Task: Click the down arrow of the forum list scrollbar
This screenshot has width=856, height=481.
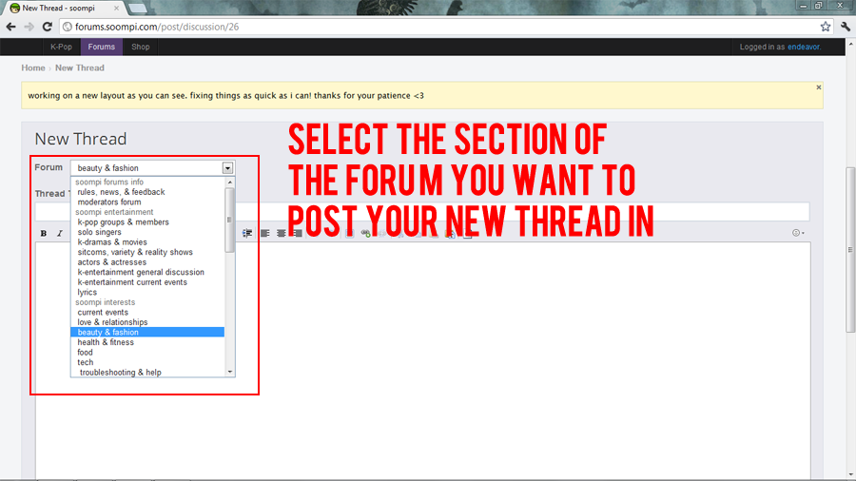Action: pyautogui.click(x=230, y=372)
